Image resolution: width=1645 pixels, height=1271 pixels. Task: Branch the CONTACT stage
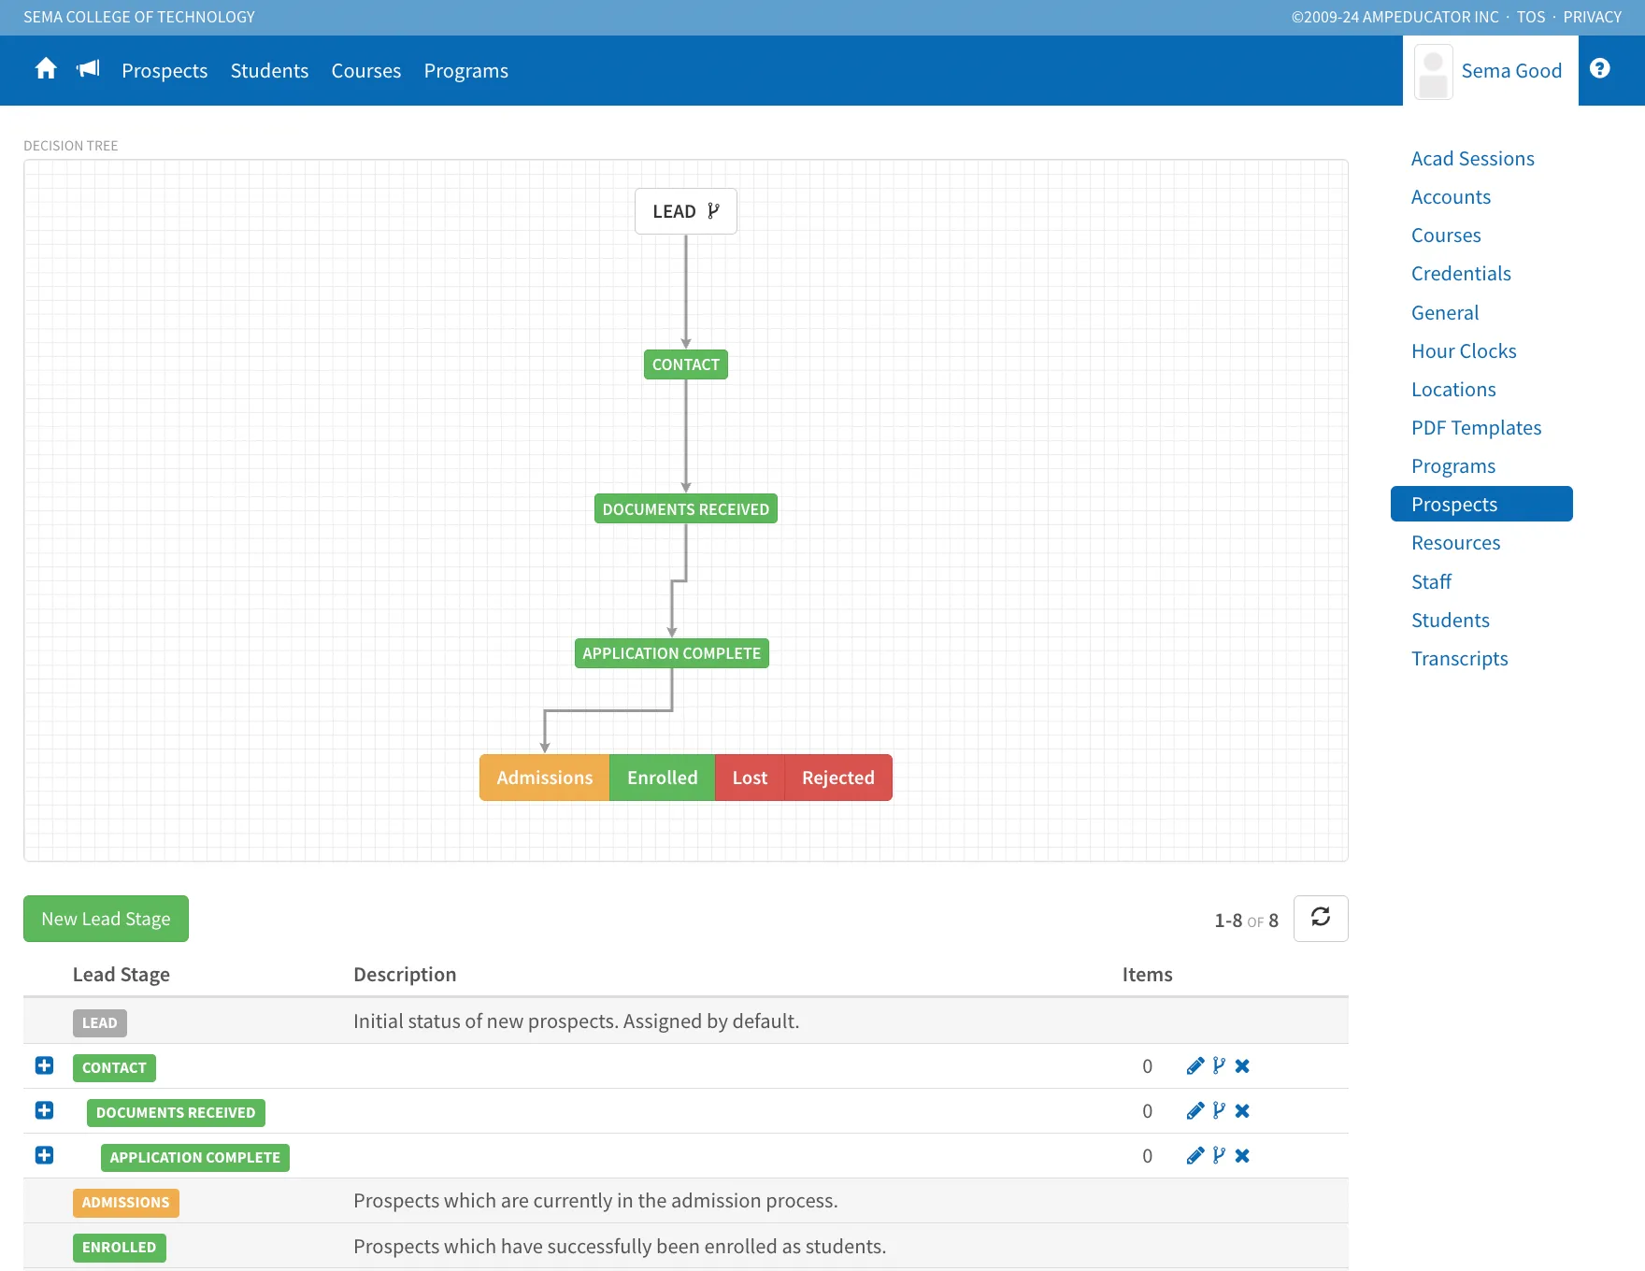point(1219,1066)
